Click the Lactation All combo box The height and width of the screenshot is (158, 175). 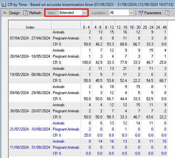click(x=121, y=12)
